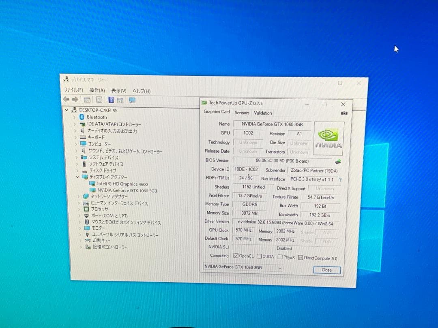This screenshot has height=328, width=438.
Task: Open the 操作(A) menu
Action: click(97, 90)
